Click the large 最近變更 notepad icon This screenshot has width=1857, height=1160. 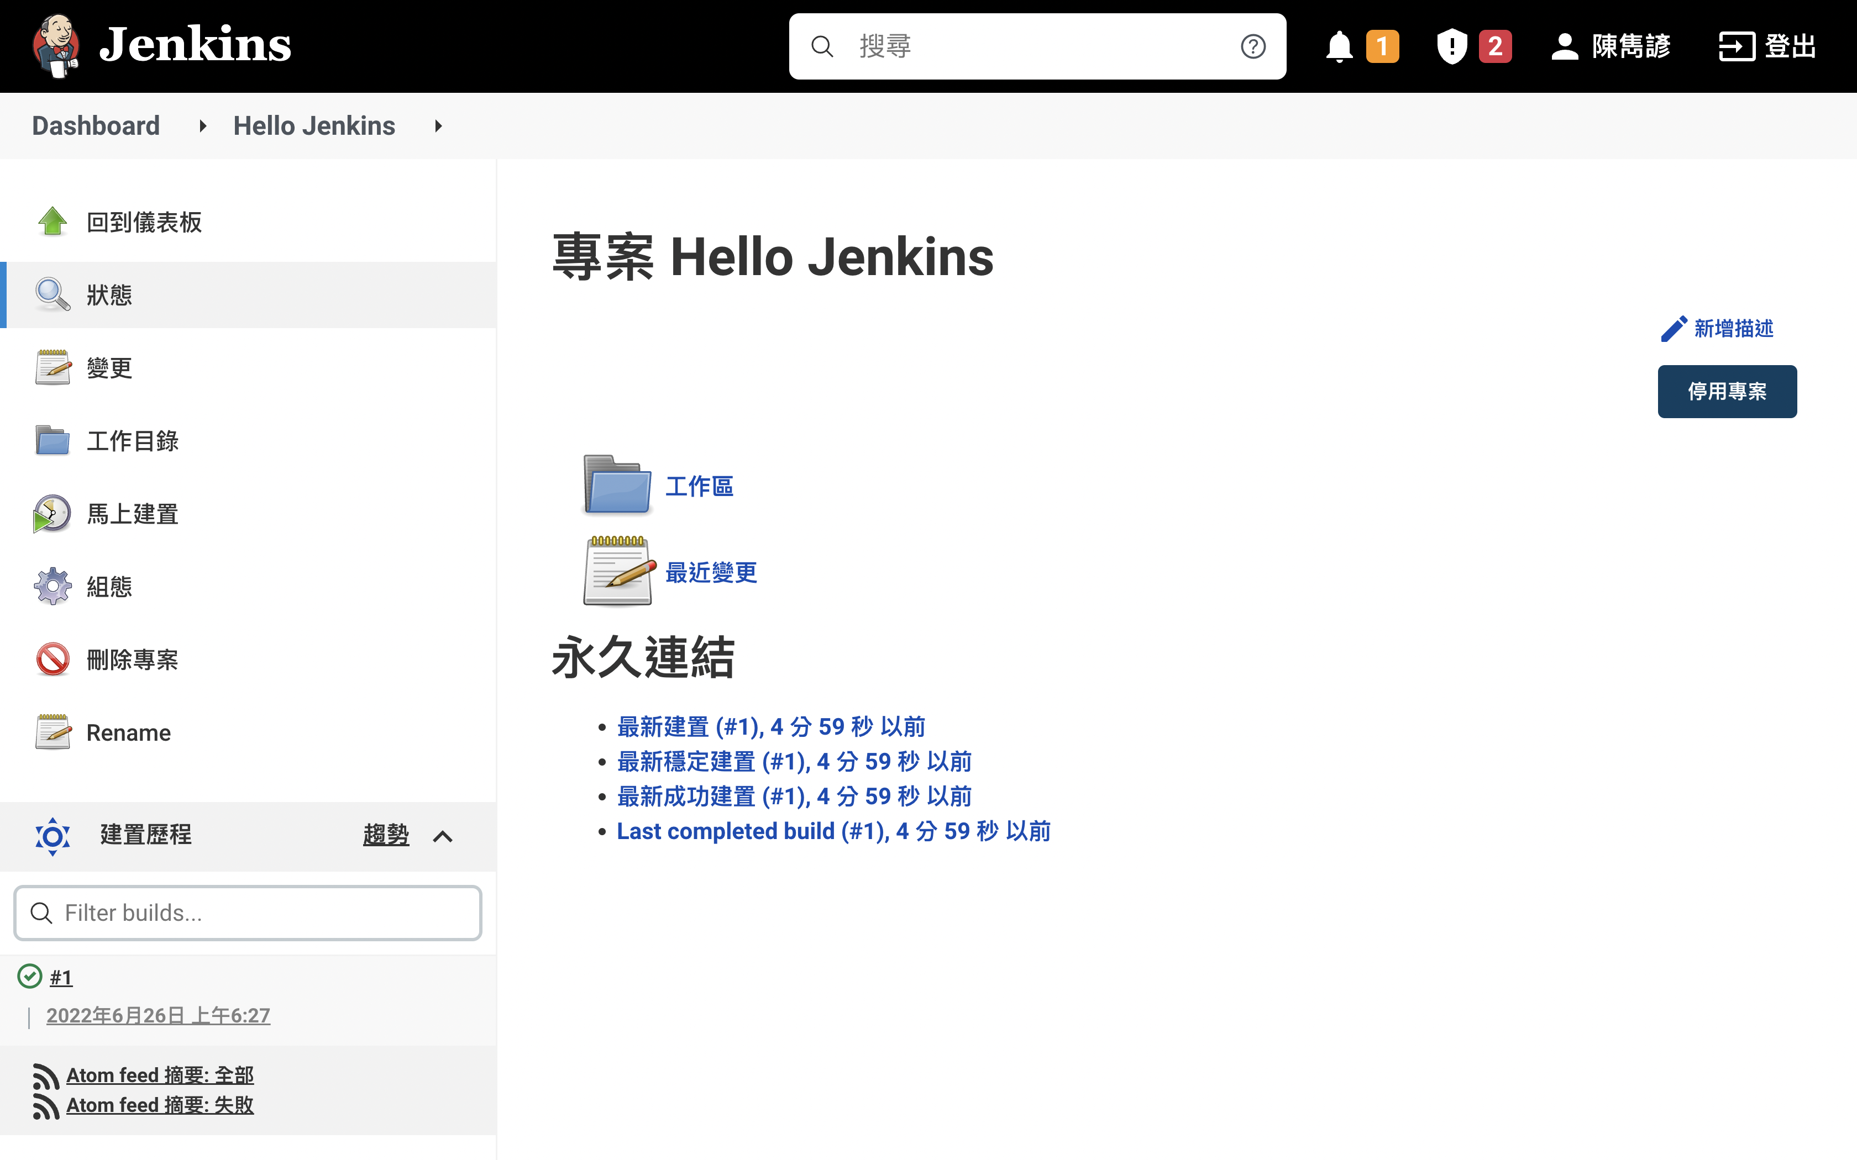pos(620,572)
